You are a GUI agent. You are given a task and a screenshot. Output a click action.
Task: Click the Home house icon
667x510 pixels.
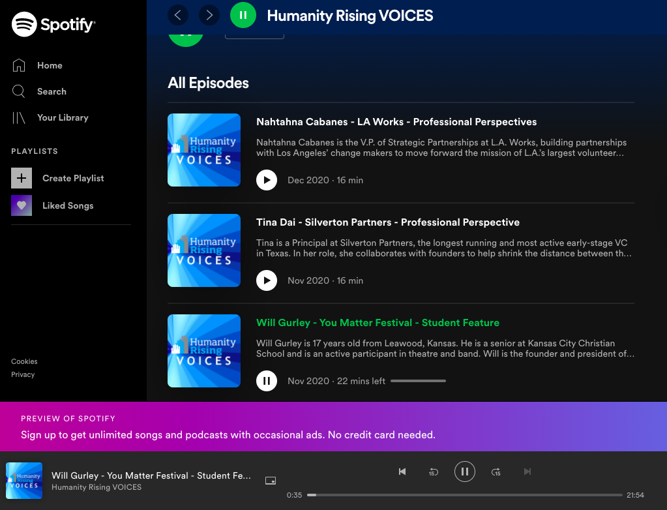(19, 65)
